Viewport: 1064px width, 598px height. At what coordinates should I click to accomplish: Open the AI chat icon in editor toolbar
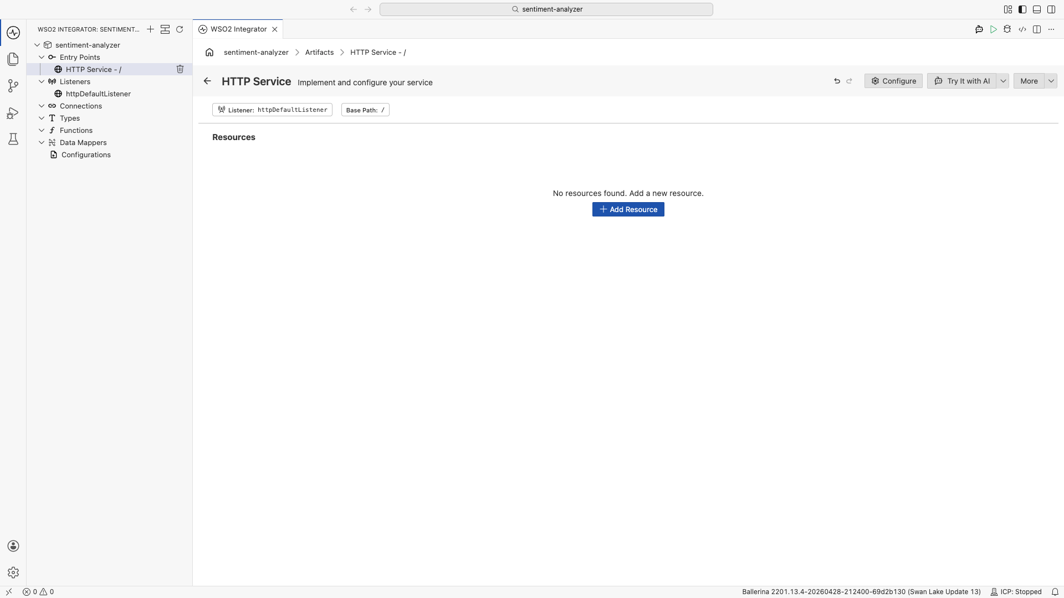[x=979, y=29]
